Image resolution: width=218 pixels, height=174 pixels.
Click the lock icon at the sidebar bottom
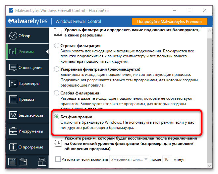tap(42, 162)
